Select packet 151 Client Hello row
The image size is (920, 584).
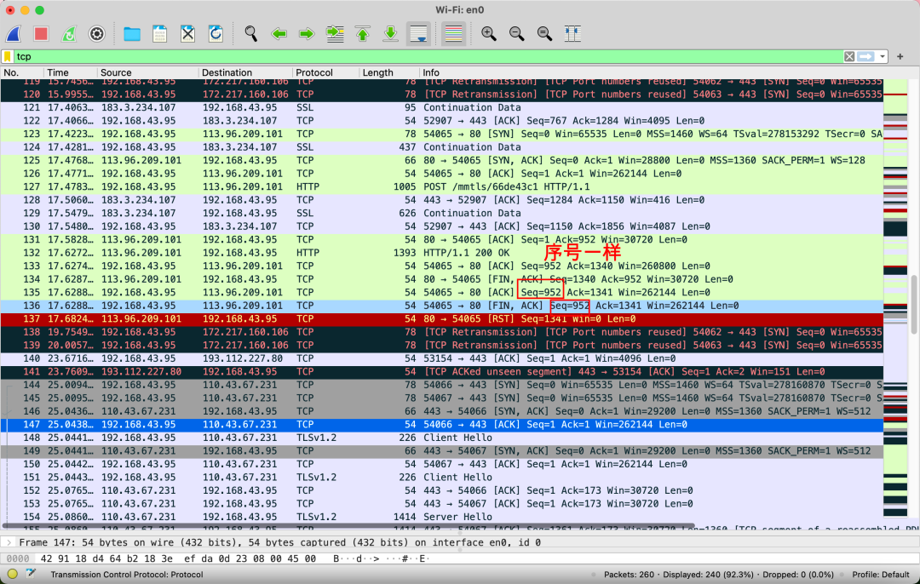pyautogui.click(x=442, y=477)
